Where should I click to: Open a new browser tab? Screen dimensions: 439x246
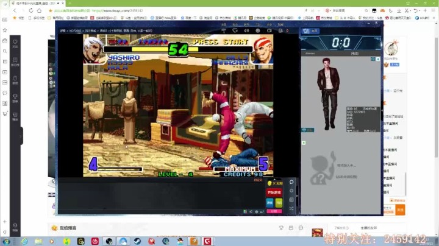coord(70,3)
